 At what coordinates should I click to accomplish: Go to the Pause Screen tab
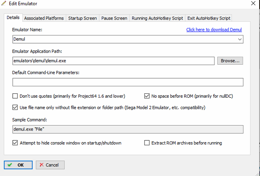(114, 18)
